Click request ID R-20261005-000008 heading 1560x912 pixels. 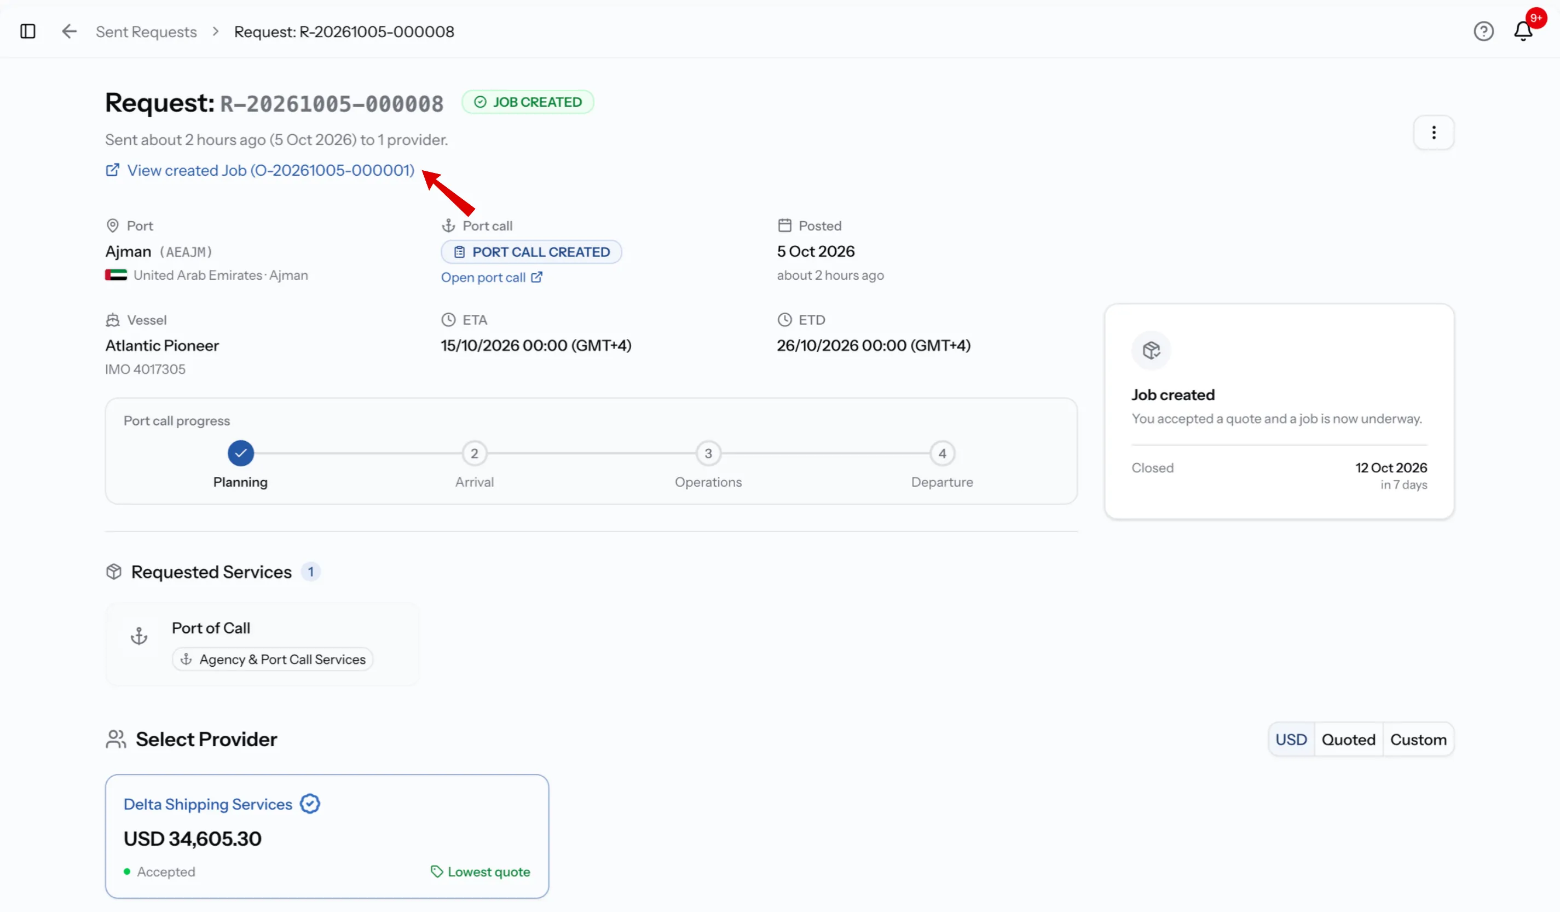(x=332, y=103)
